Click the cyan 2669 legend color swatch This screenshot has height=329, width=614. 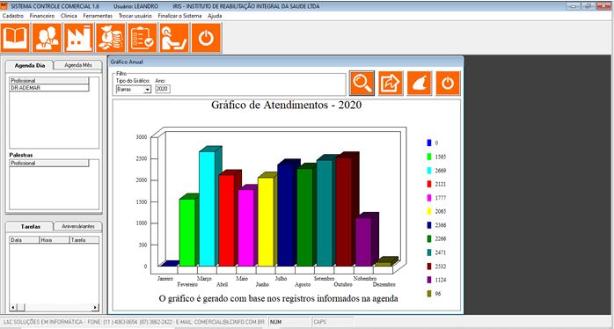[x=429, y=171]
